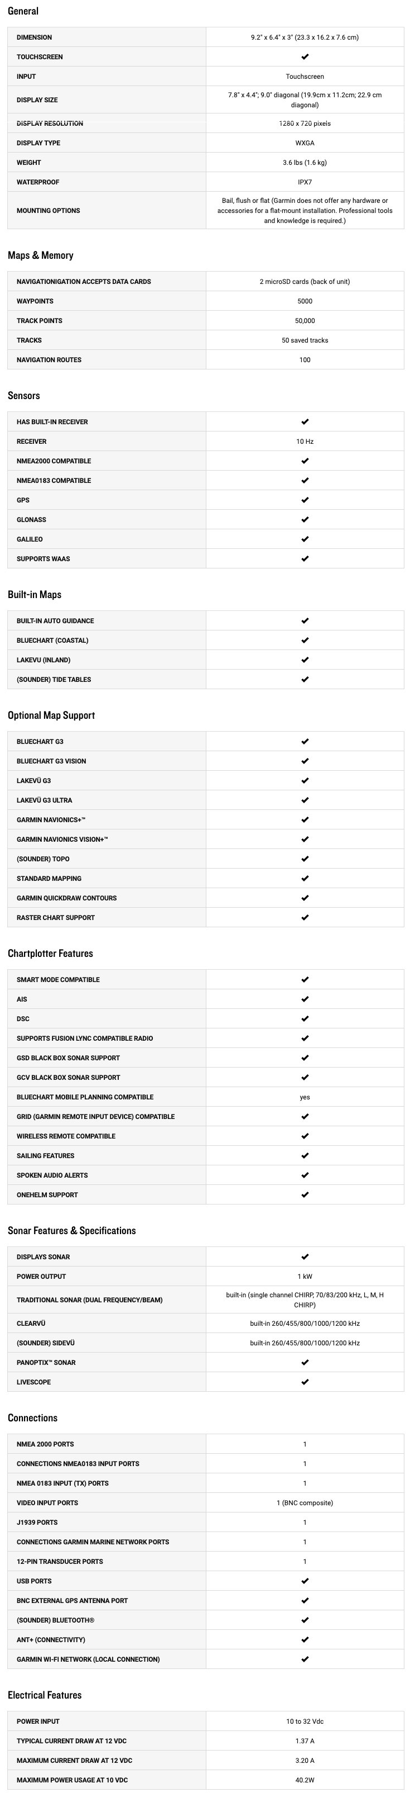The image size is (415, 1802).
Task: Click the OneHelm Support checkmark
Action: (x=305, y=1195)
